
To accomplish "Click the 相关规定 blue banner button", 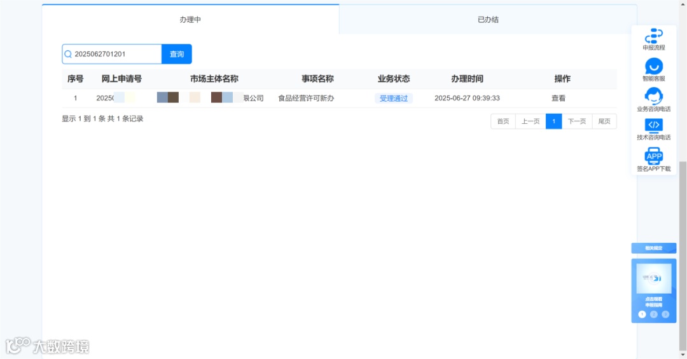I will pyautogui.click(x=654, y=248).
